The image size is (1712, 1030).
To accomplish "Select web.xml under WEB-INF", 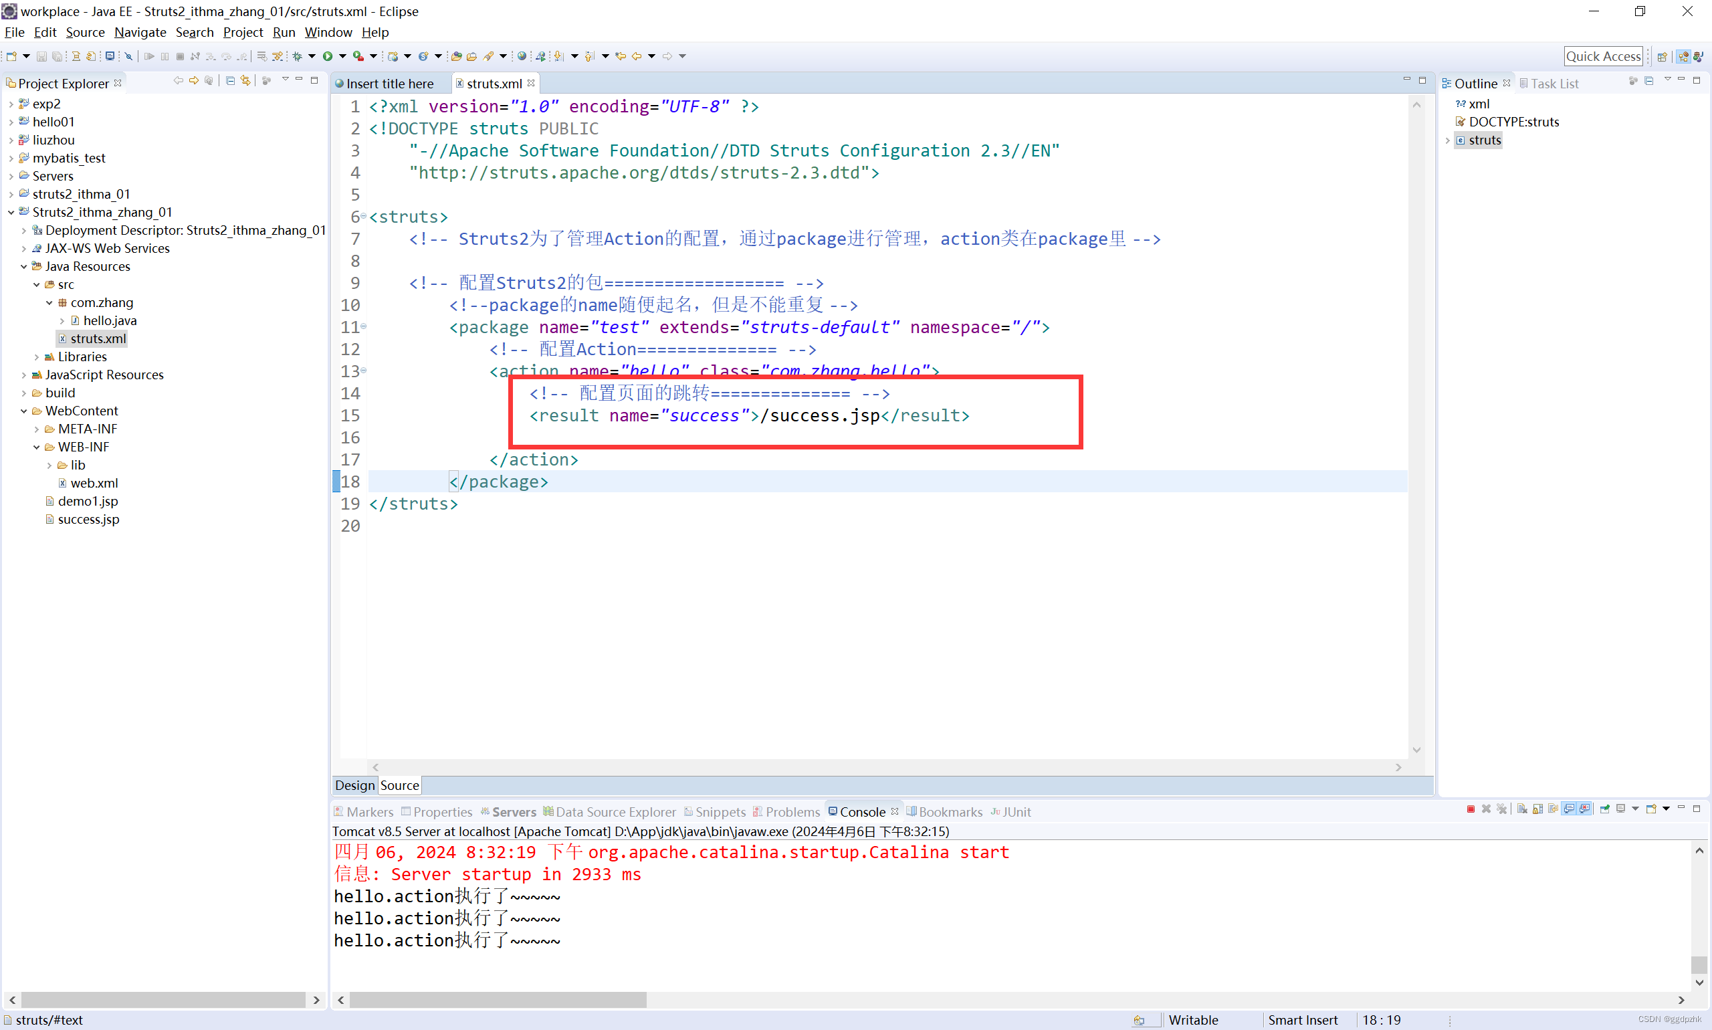I will (x=94, y=483).
